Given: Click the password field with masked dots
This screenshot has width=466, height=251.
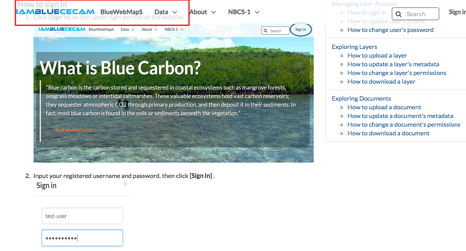Looking at the screenshot, I should point(82,238).
